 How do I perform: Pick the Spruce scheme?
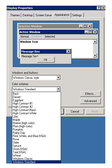tap(37, 146)
